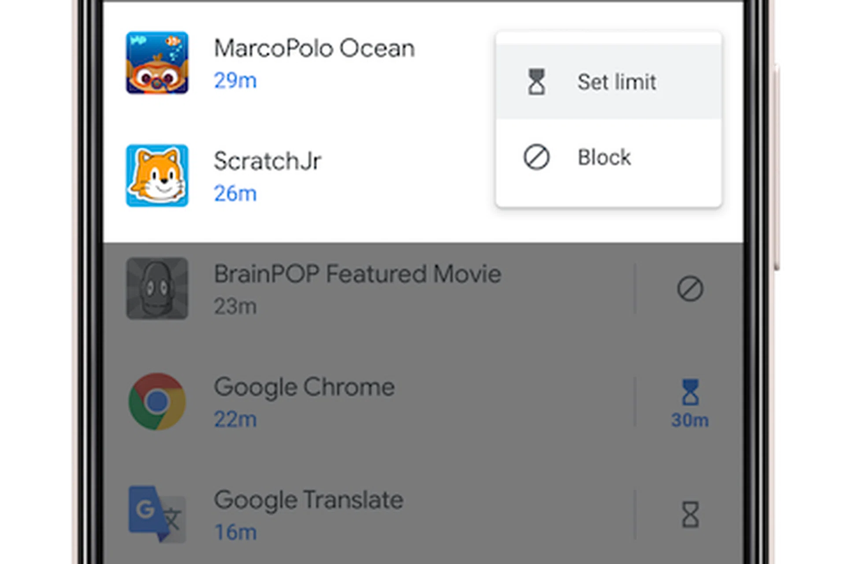Click the circle-slash icon beside Block option
The width and height of the screenshot is (846, 564).
pos(536,157)
